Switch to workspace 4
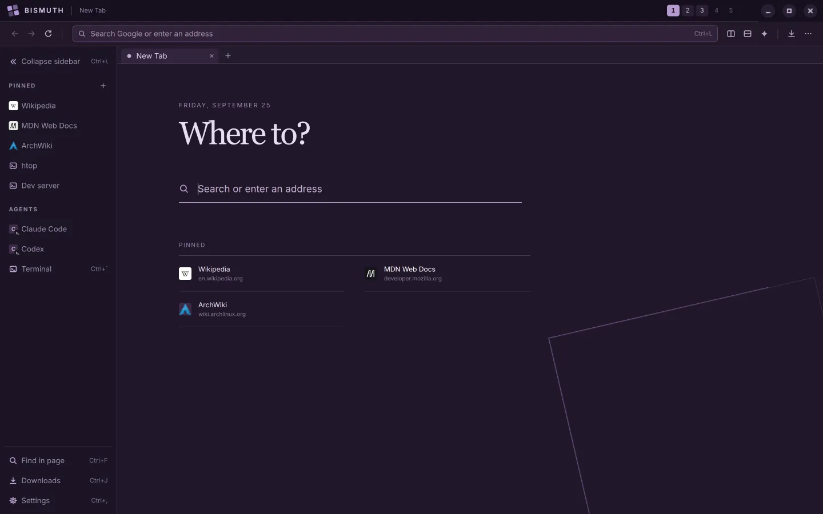 [716, 10]
